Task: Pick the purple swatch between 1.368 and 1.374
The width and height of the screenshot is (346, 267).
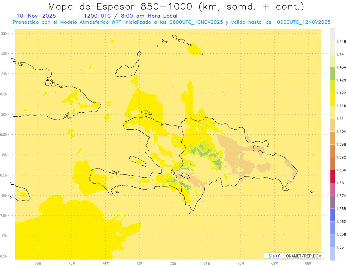Action: coord(332,202)
